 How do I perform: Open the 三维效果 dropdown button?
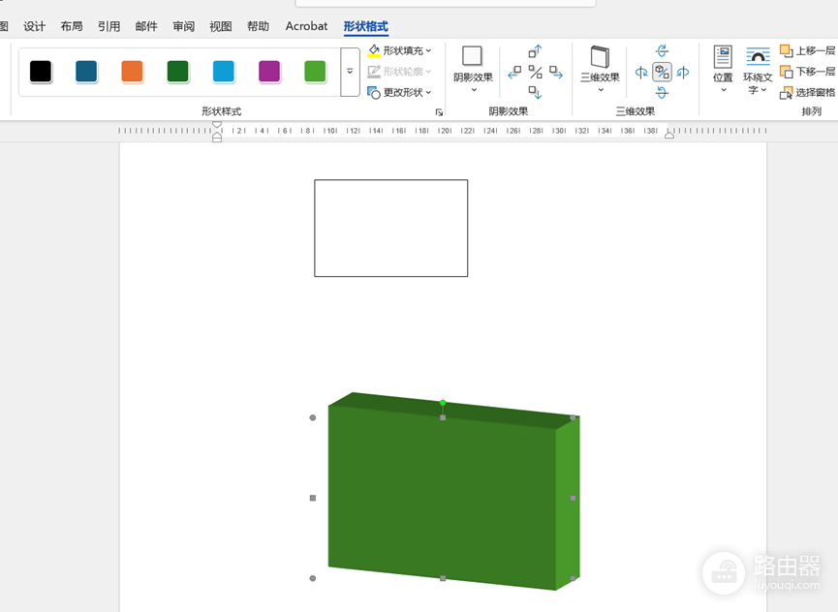[601, 70]
